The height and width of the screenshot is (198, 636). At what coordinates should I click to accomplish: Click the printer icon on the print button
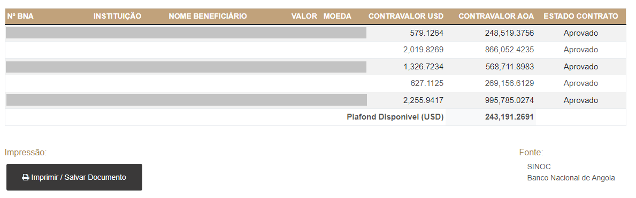(x=26, y=177)
